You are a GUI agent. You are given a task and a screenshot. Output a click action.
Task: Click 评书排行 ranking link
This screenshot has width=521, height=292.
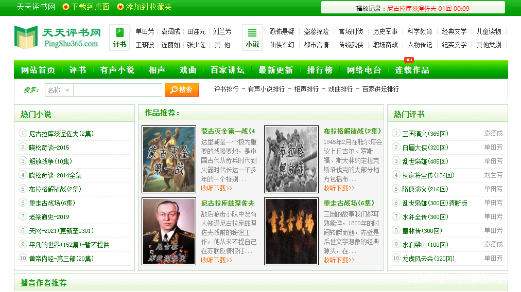click(226, 89)
